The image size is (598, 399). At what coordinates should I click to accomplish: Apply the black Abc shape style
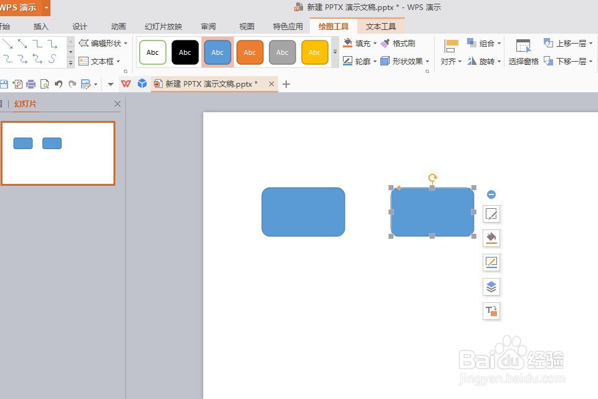pyautogui.click(x=185, y=52)
